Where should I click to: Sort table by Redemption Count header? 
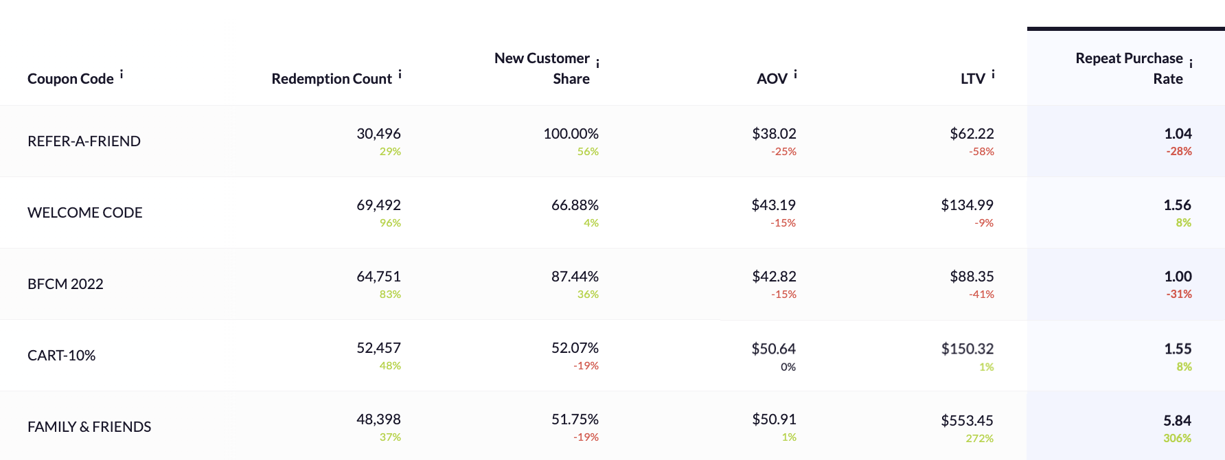click(x=332, y=79)
